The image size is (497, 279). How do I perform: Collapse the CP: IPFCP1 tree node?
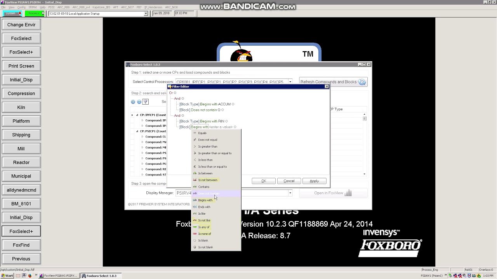[137, 115]
